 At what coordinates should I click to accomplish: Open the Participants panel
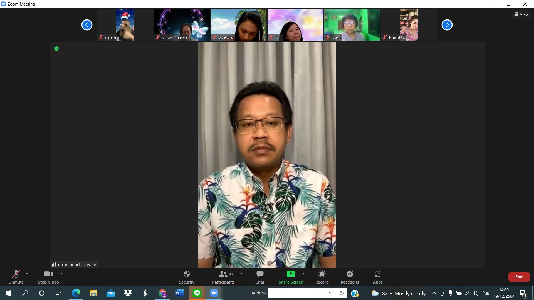click(223, 277)
